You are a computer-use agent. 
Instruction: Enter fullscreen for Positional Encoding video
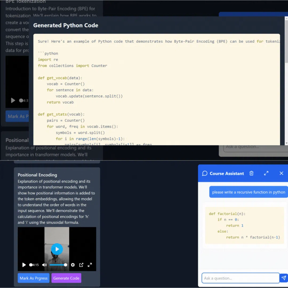90,265
